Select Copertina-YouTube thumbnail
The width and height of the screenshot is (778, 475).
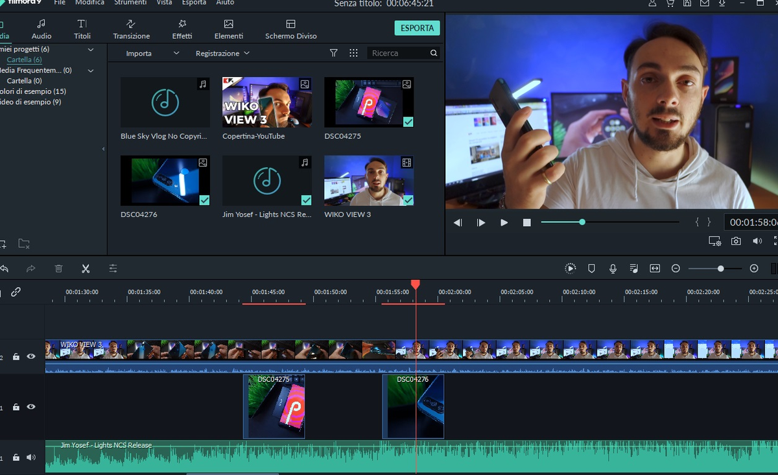point(267,102)
